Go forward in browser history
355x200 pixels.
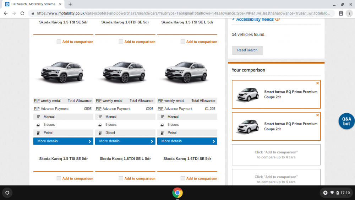pos(14,13)
